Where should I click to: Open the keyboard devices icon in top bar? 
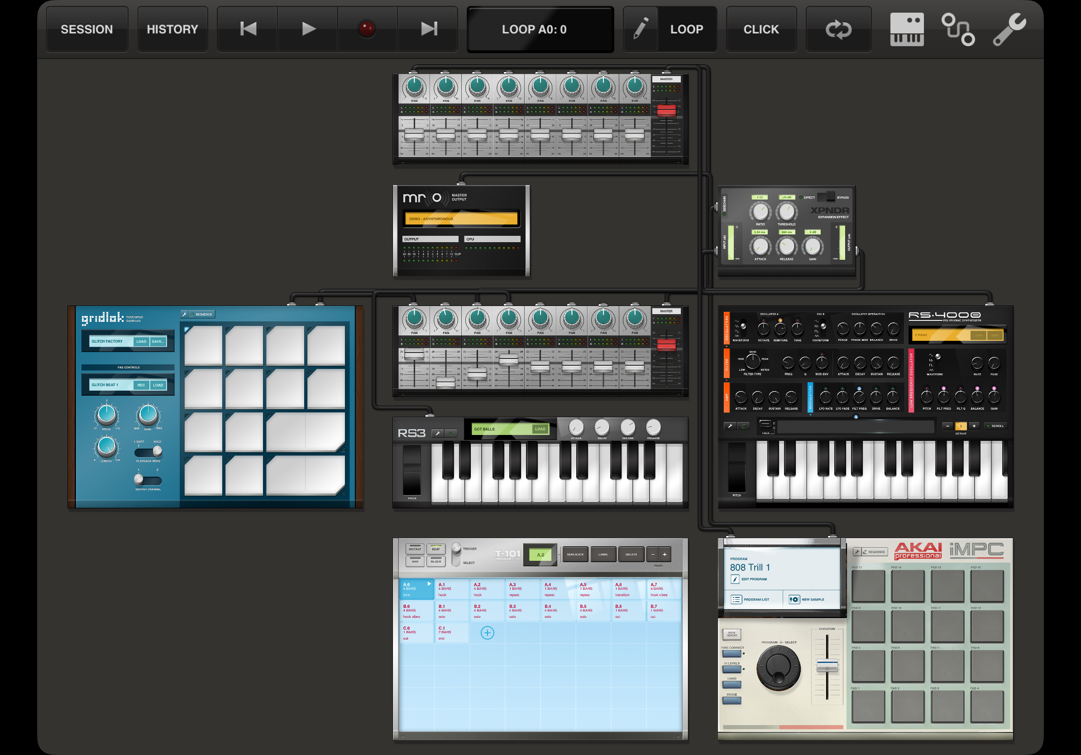point(906,29)
